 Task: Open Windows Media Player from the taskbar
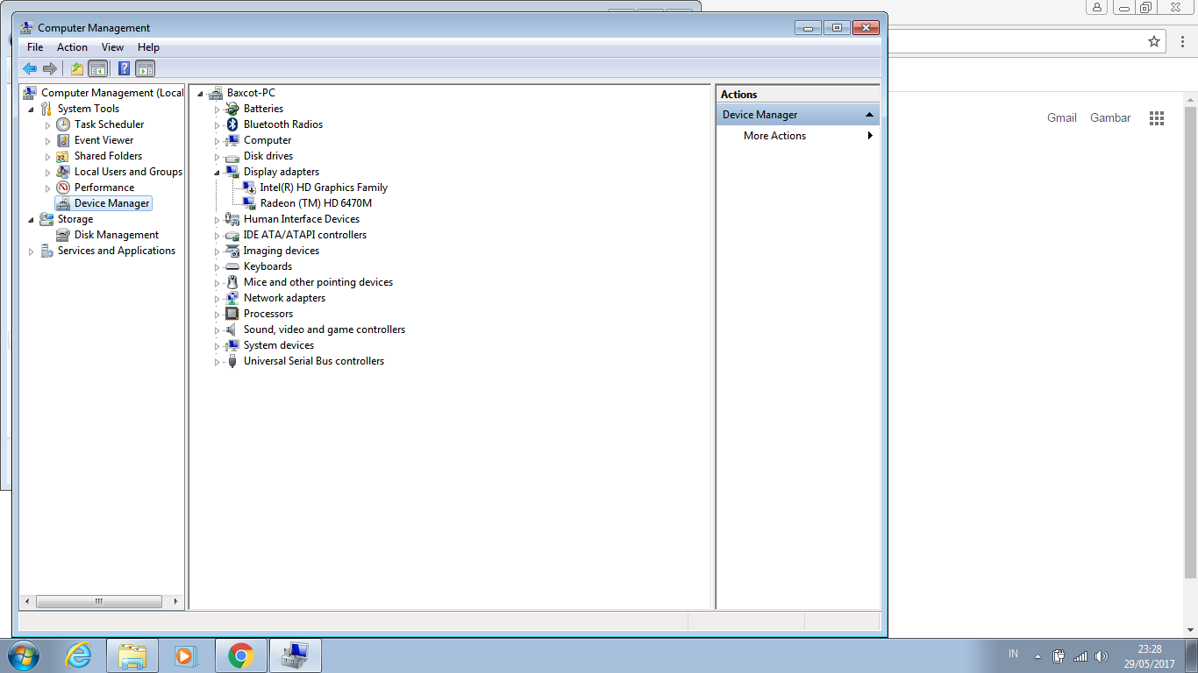(x=186, y=655)
